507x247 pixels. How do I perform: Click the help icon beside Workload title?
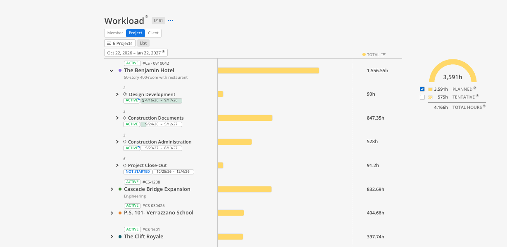pyautogui.click(x=146, y=17)
